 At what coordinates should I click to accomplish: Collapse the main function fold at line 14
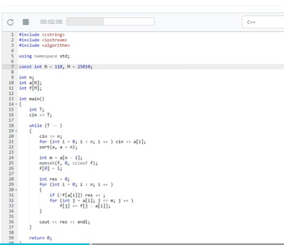coord(16,104)
